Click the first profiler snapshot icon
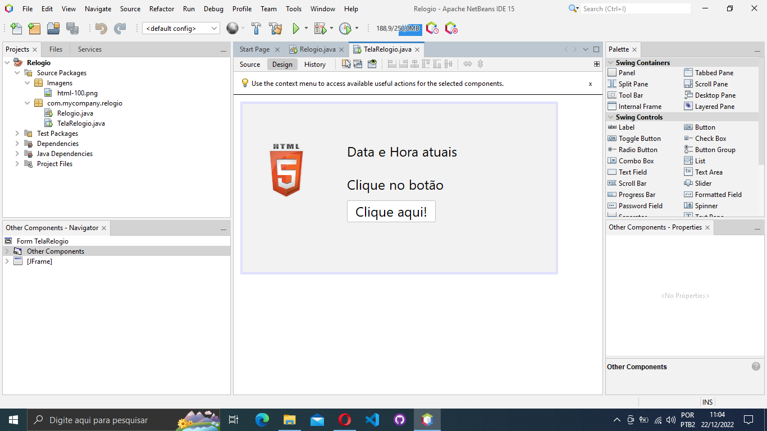Image resolution: width=767 pixels, height=431 pixels. [432, 28]
